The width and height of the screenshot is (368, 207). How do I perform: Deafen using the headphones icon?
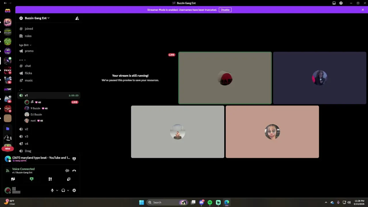(x=63, y=190)
